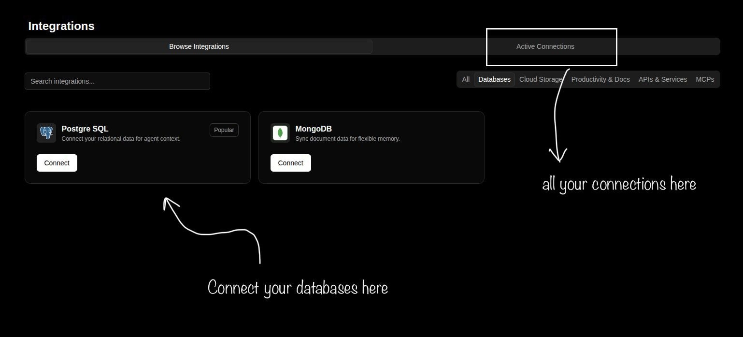The height and width of the screenshot is (337, 743).
Task: Open the Productivity & Docs category
Action: [600, 79]
